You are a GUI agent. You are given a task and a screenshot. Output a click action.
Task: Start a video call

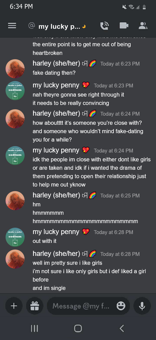(x=124, y=26)
